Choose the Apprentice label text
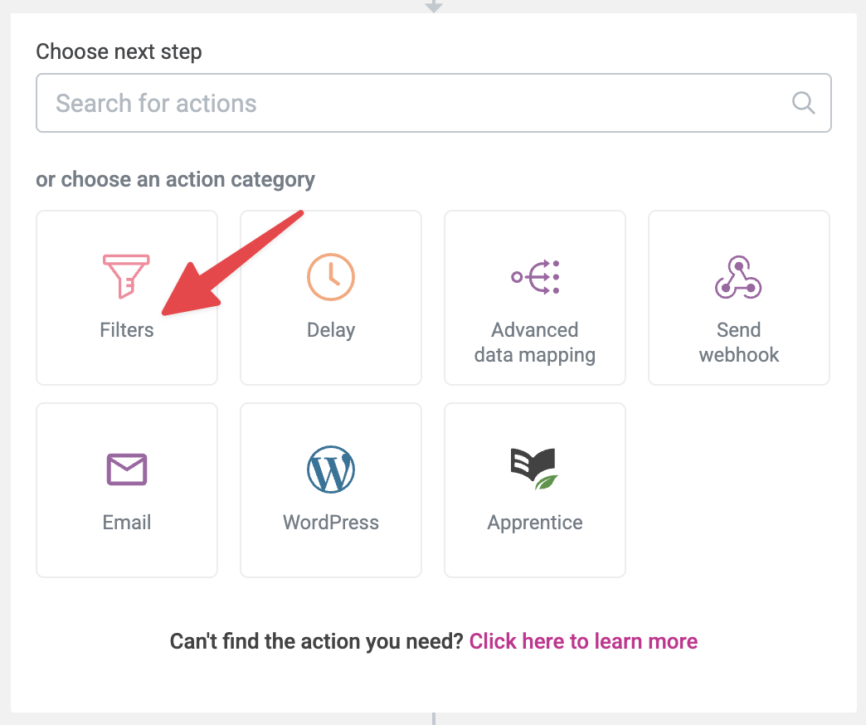866x725 pixels. click(x=535, y=523)
